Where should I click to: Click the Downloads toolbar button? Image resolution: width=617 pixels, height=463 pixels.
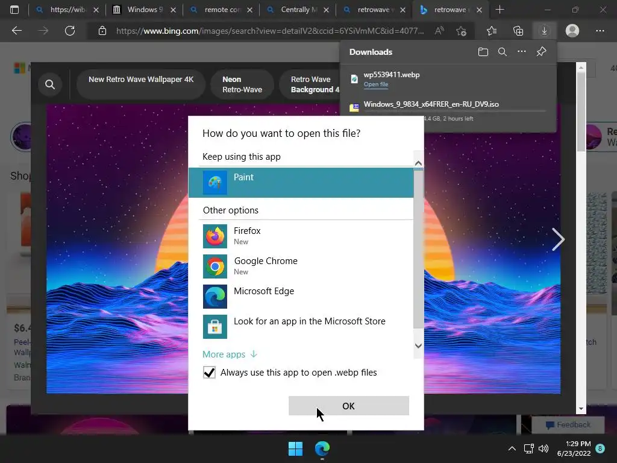(x=544, y=31)
